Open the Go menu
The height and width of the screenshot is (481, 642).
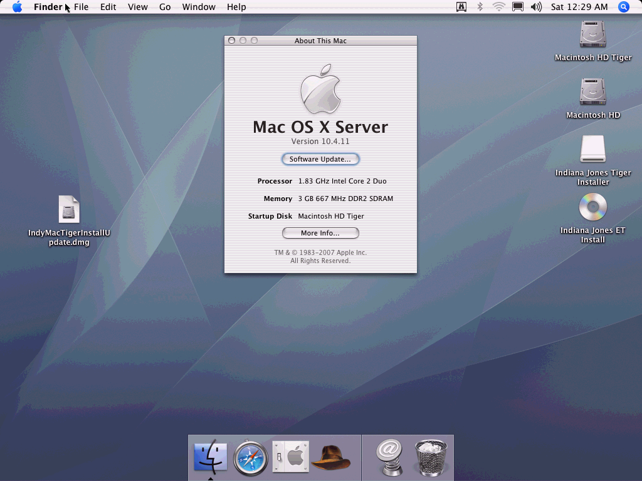tap(165, 7)
